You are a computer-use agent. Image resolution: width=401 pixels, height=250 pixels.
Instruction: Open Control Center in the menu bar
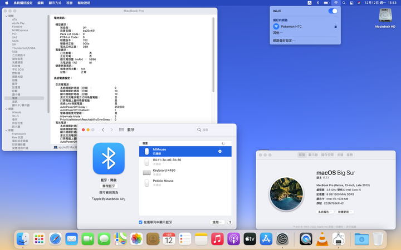(x=351, y=3)
